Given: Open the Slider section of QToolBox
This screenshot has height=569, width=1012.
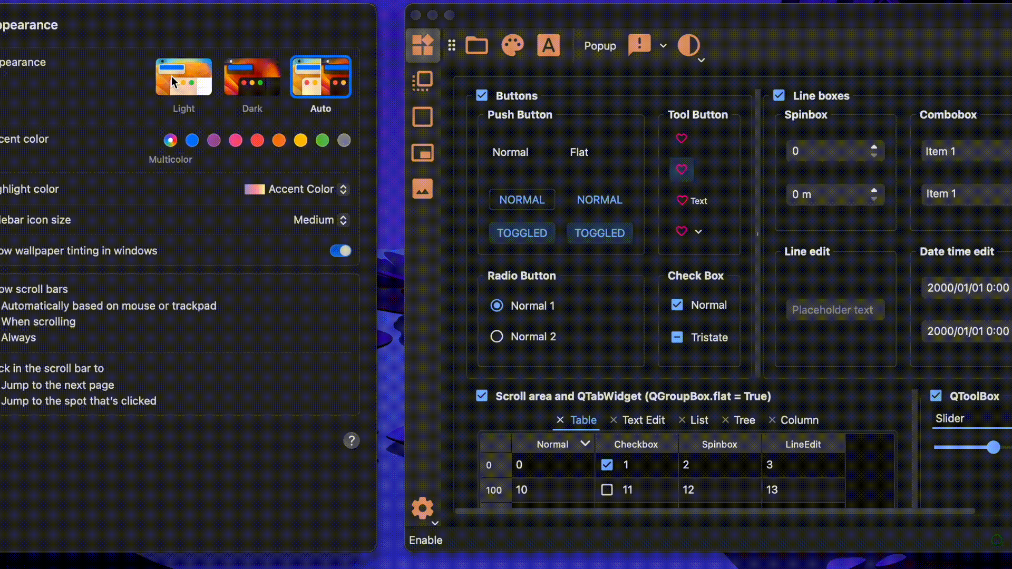Looking at the screenshot, I should pyautogui.click(x=971, y=419).
